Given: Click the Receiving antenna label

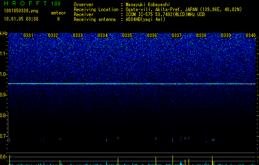Looking at the screenshot, I should point(95,19).
